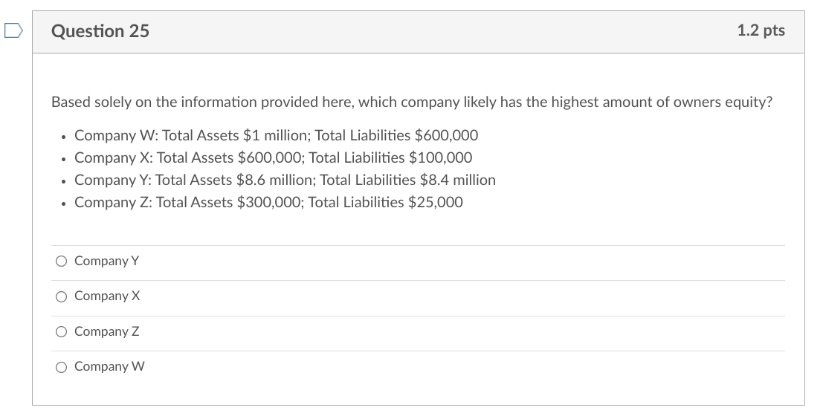
Task: Flag Question 25 with the bookmark icon
Action: [x=13, y=30]
